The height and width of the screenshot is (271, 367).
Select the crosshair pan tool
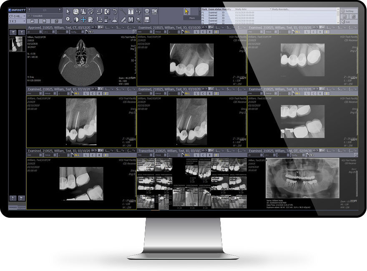[x=83, y=20]
